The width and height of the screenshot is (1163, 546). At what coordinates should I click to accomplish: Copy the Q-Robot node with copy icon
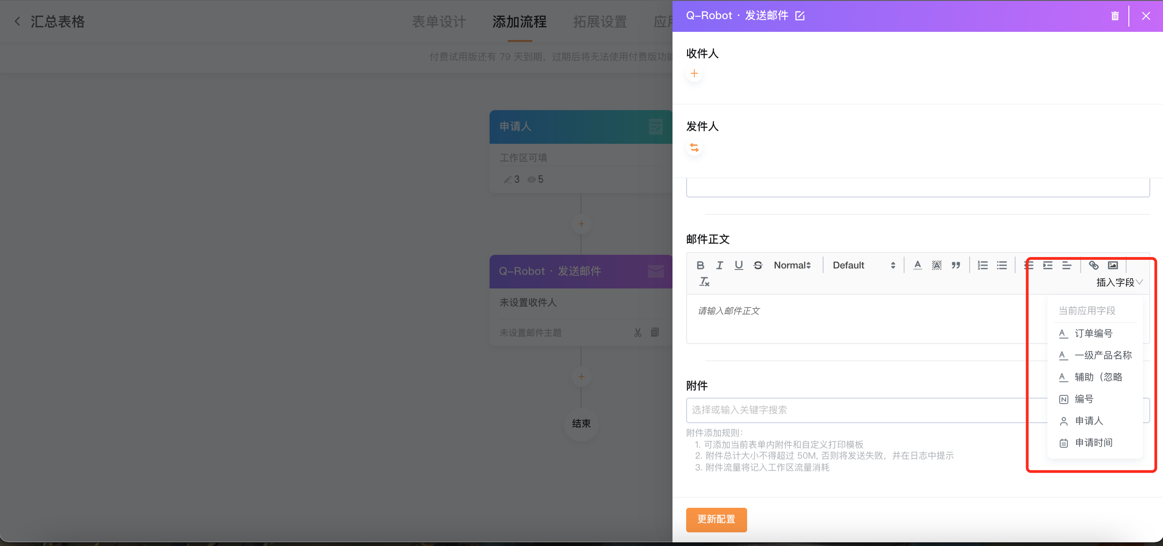[655, 332]
